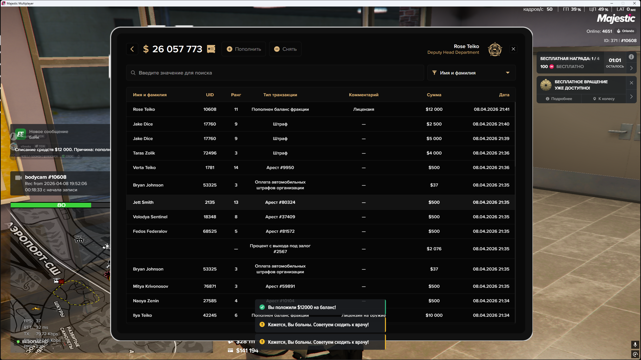Sort the table by the 'Сумма' column header
The width and height of the screenshot is (641, 360).
[434, 95]
